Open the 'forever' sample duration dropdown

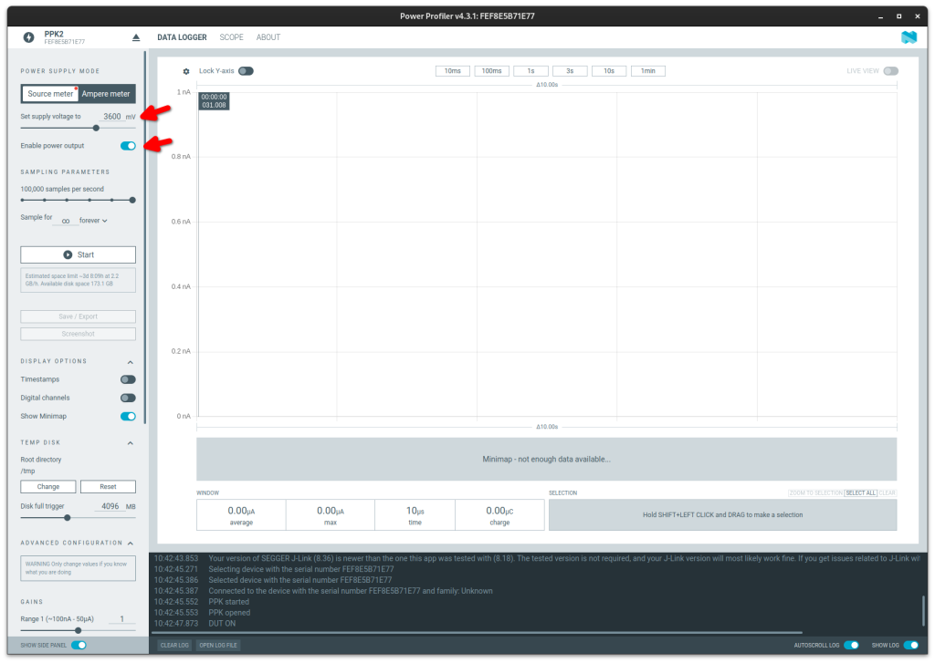click(x=93, y=221)
